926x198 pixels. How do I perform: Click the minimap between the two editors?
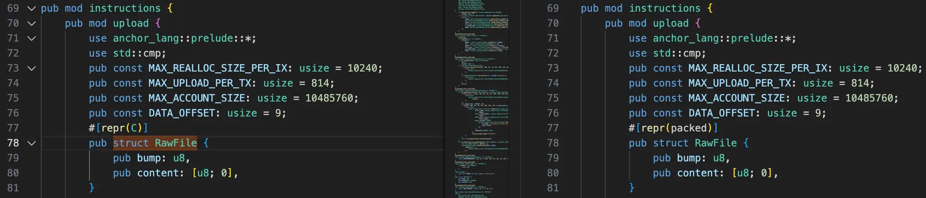point(482,99)
